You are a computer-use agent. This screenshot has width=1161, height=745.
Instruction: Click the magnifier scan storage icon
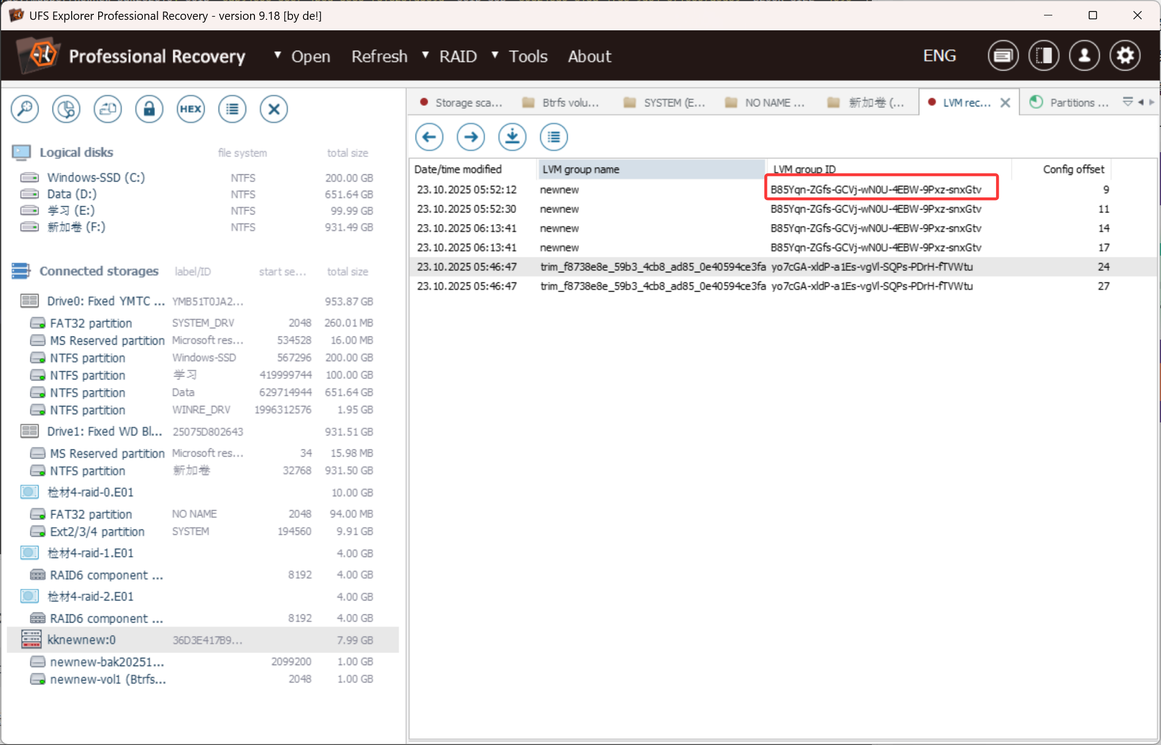(x=25, y=109)
